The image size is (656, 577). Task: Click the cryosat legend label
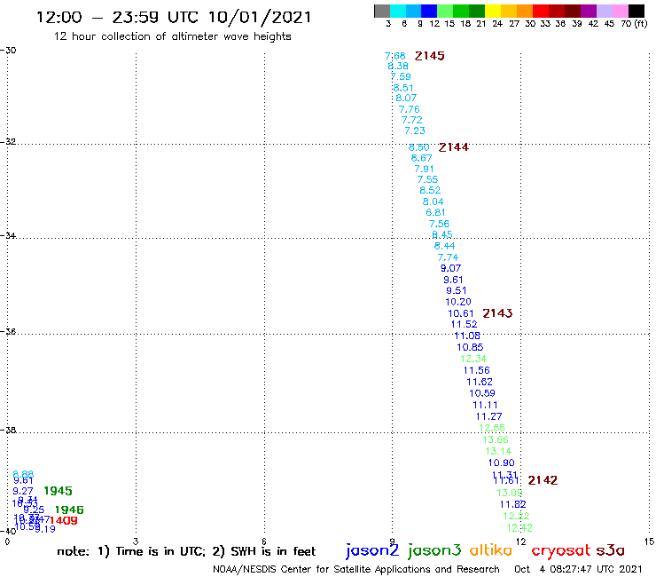click(x=561, y=551)
